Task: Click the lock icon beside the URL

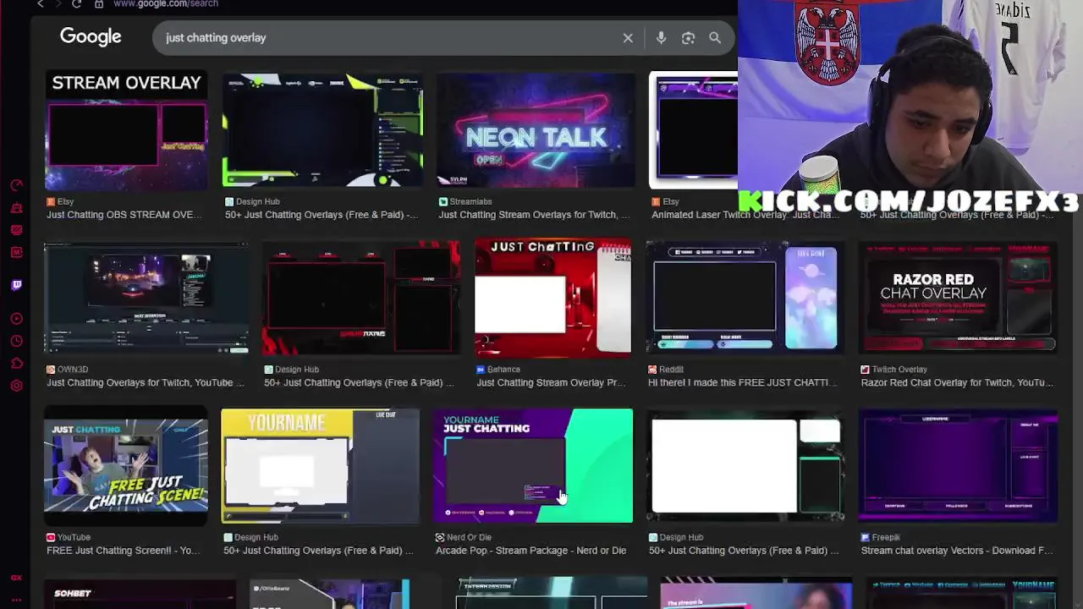Action: pyautogui.click(x=99, y=4)
